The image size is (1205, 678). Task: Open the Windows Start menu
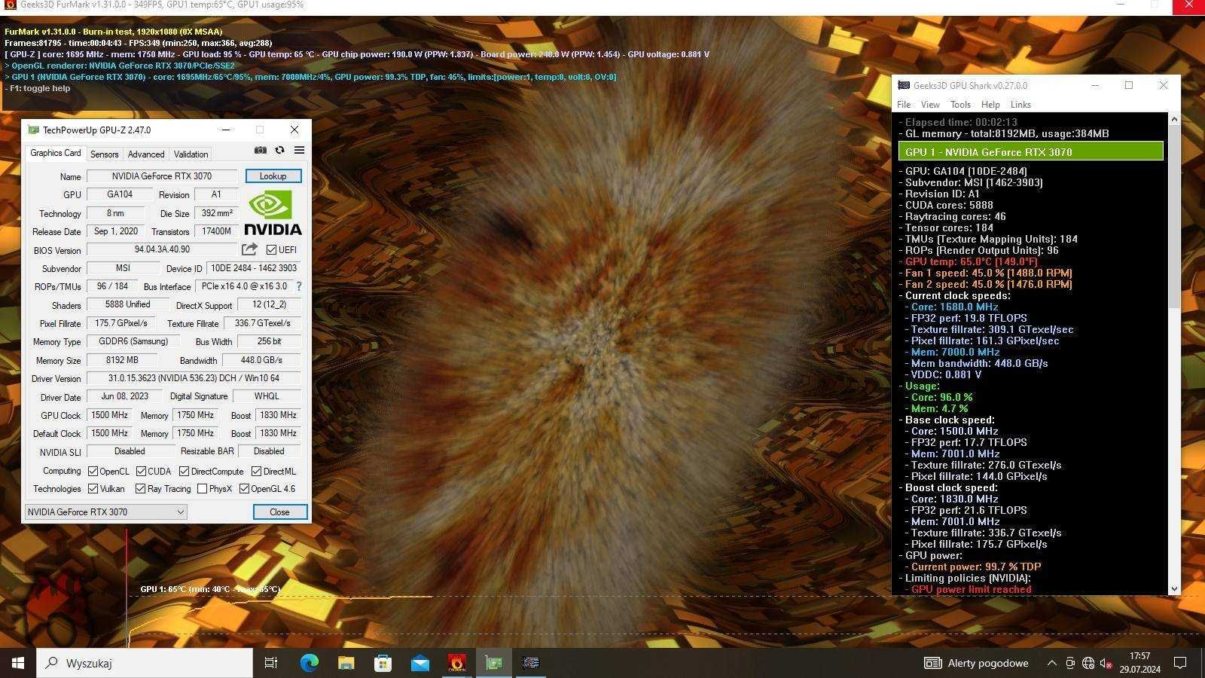point(18,663)
